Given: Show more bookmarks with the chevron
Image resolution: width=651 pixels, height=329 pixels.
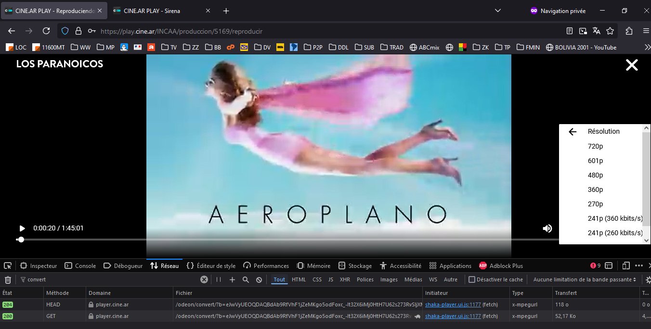Looking at the screenshot, I should (647, 47).
